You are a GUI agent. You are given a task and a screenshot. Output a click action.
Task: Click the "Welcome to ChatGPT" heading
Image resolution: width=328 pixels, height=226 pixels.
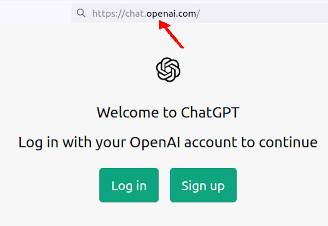point(168,113)
